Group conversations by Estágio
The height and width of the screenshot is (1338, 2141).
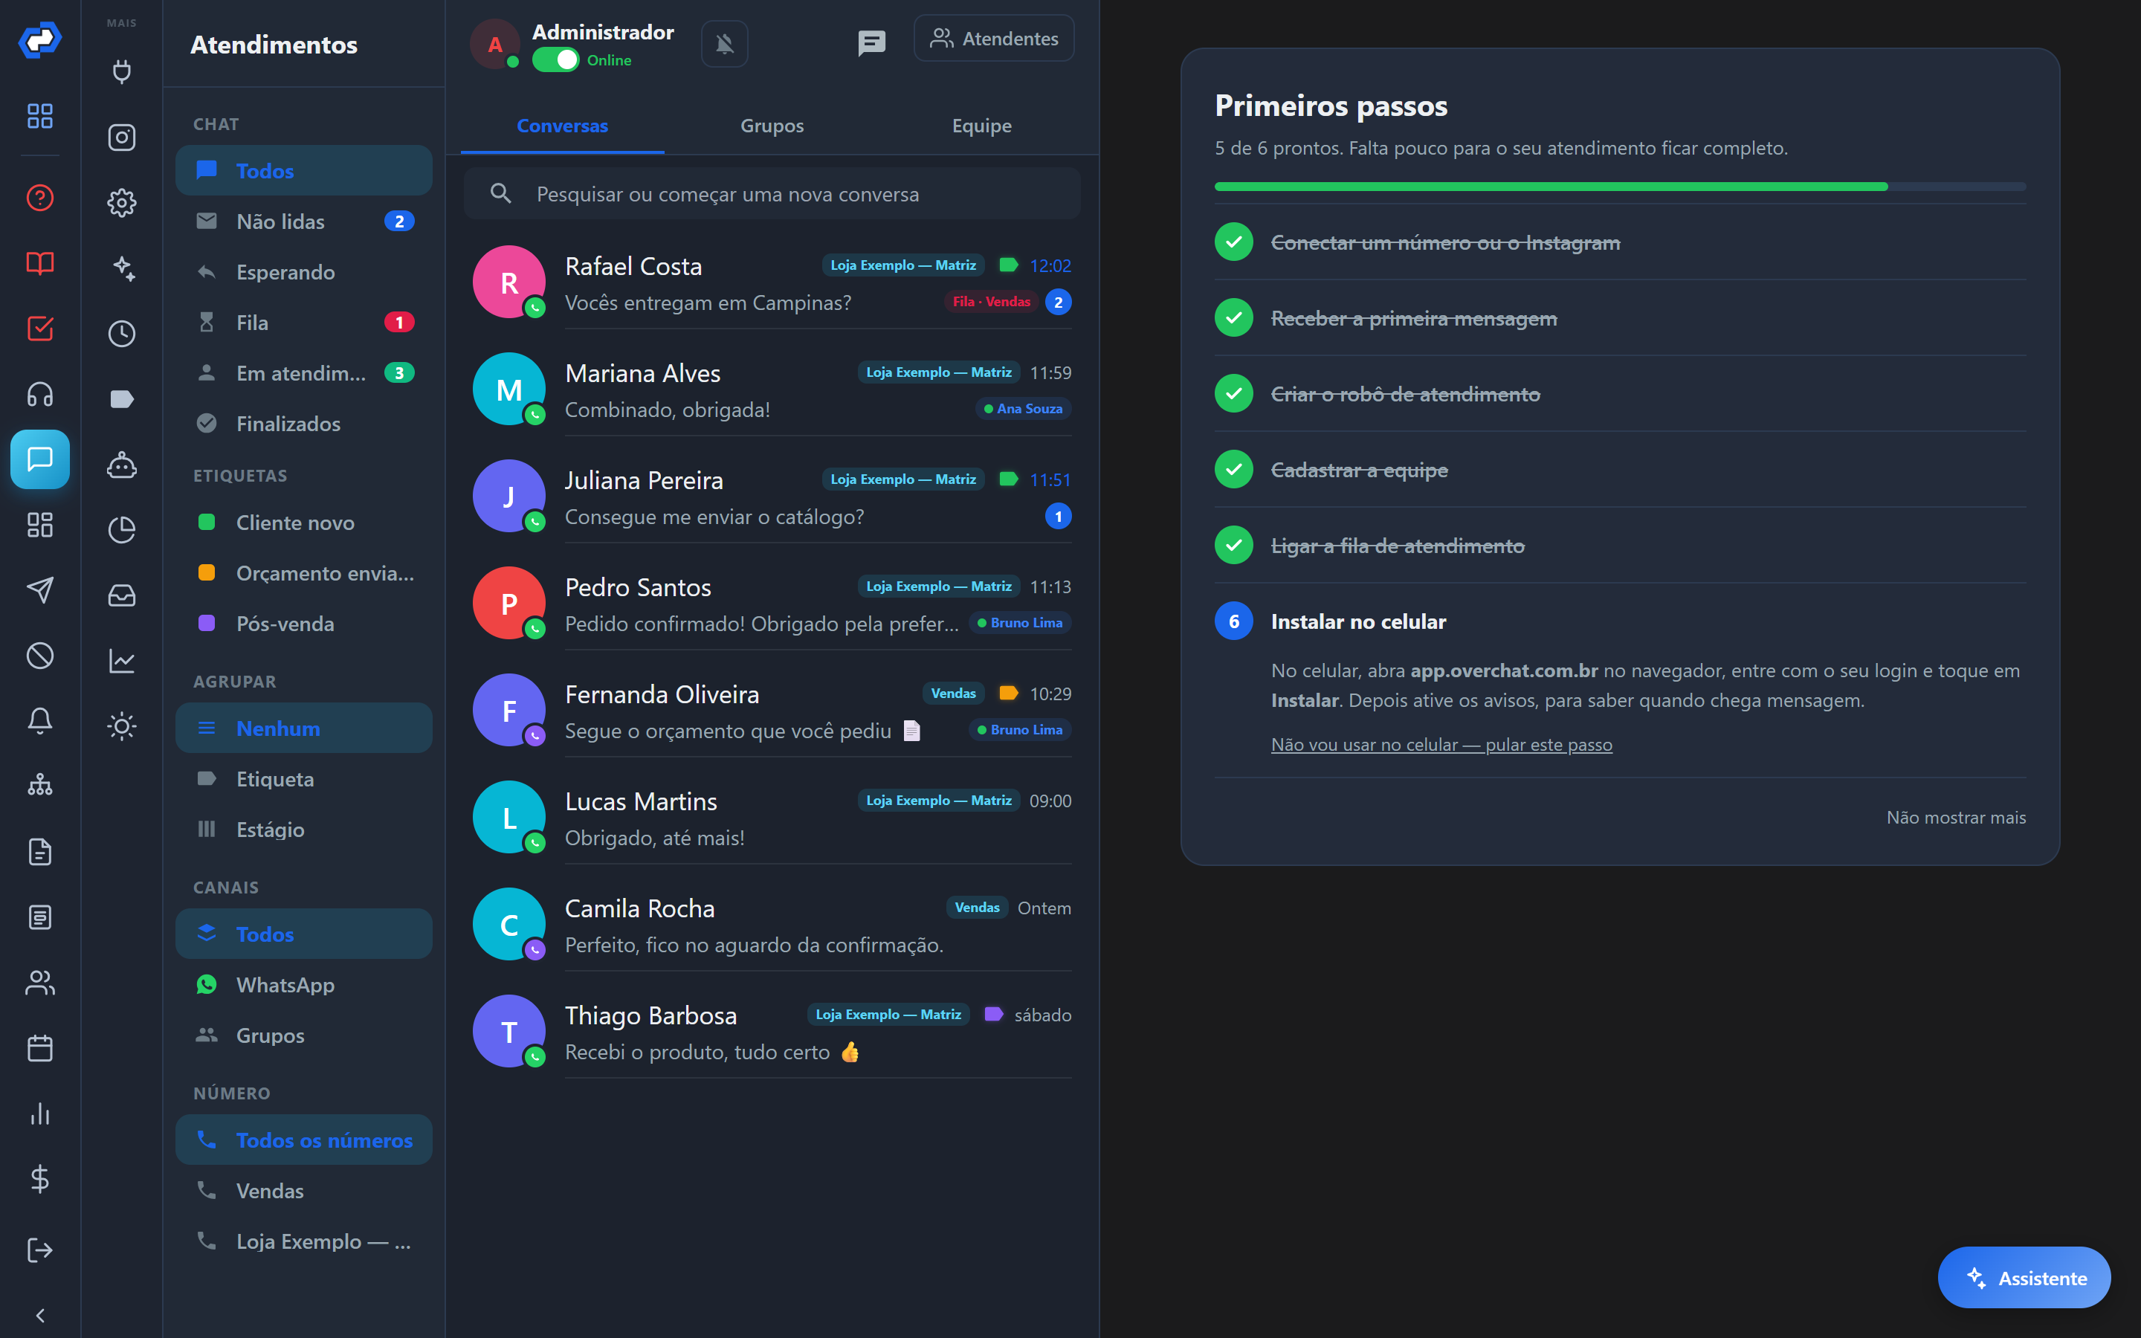tap(303, 829)
